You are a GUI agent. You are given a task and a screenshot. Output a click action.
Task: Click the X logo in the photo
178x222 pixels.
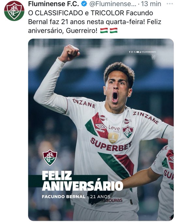tap(135, 52)
